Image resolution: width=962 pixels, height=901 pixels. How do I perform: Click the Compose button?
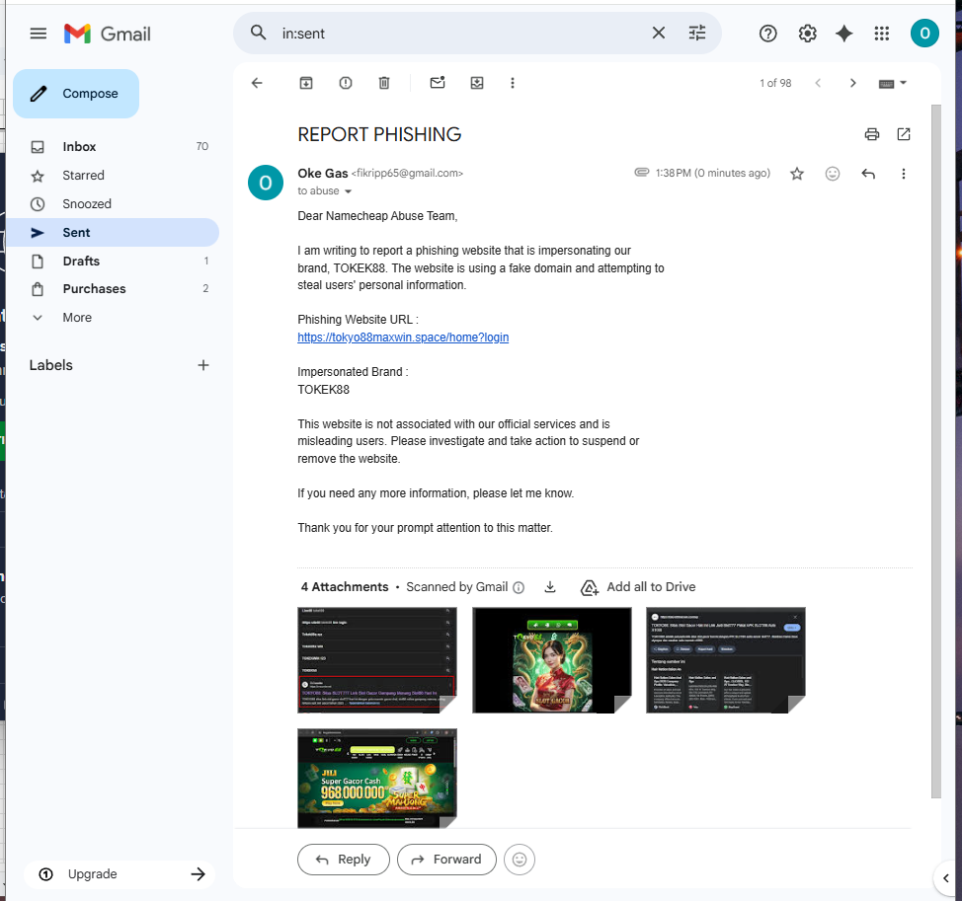[76, 93]
